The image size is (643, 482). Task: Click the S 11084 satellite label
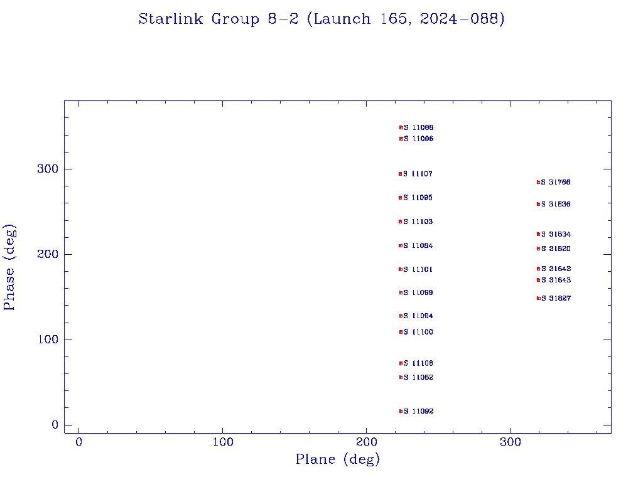click(418, 245)
